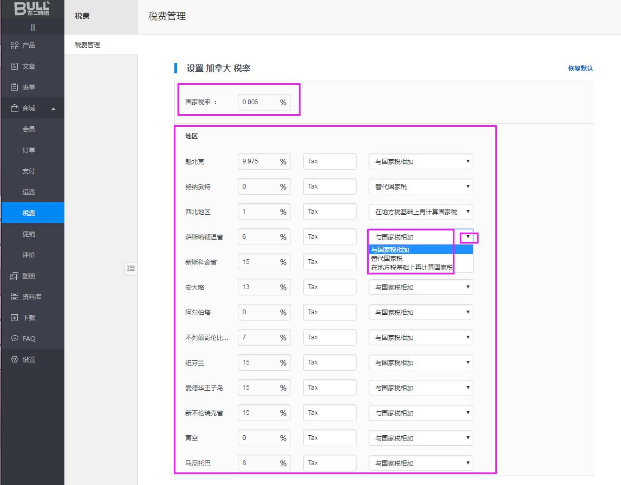Open the 下载 download icon

point(15,318)
